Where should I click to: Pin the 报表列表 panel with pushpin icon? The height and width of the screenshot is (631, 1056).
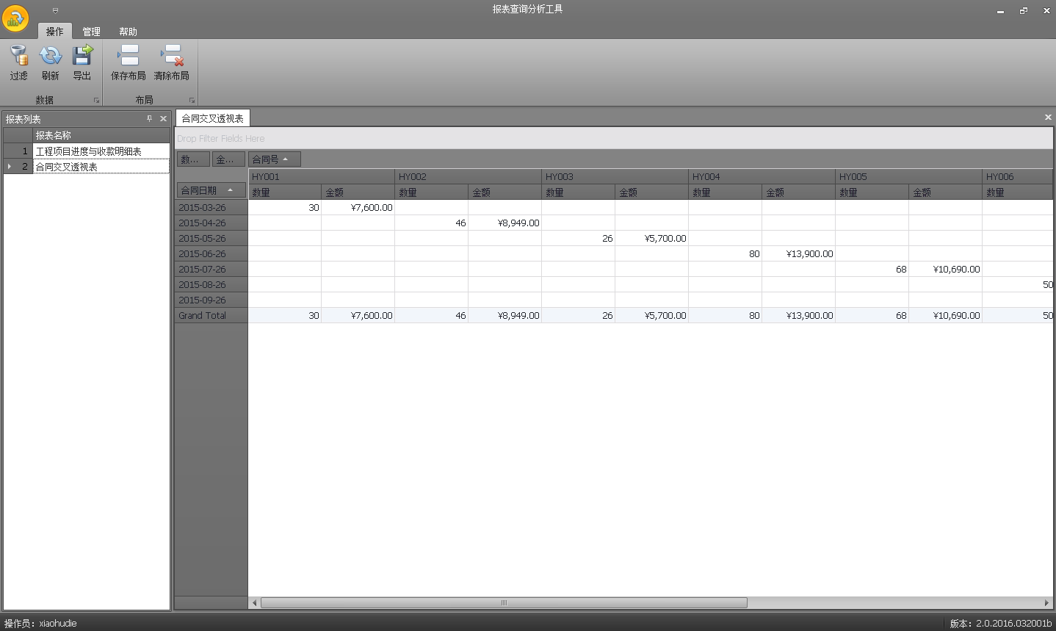coord(149,118)
